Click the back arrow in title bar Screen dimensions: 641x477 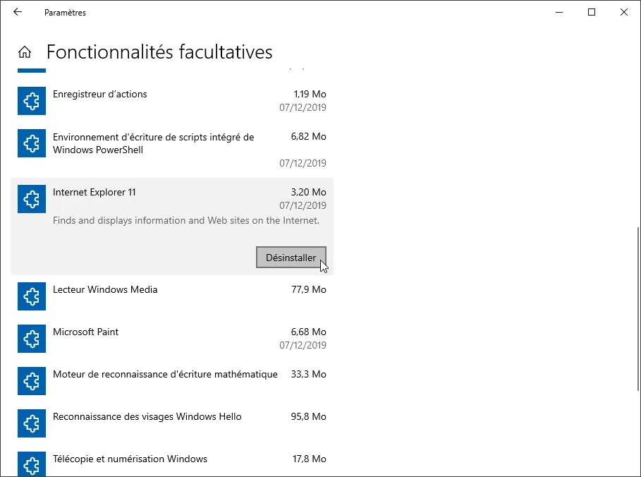[18, 12]
